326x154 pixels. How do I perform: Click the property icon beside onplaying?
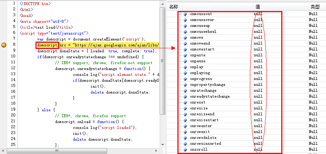(186, 73)
